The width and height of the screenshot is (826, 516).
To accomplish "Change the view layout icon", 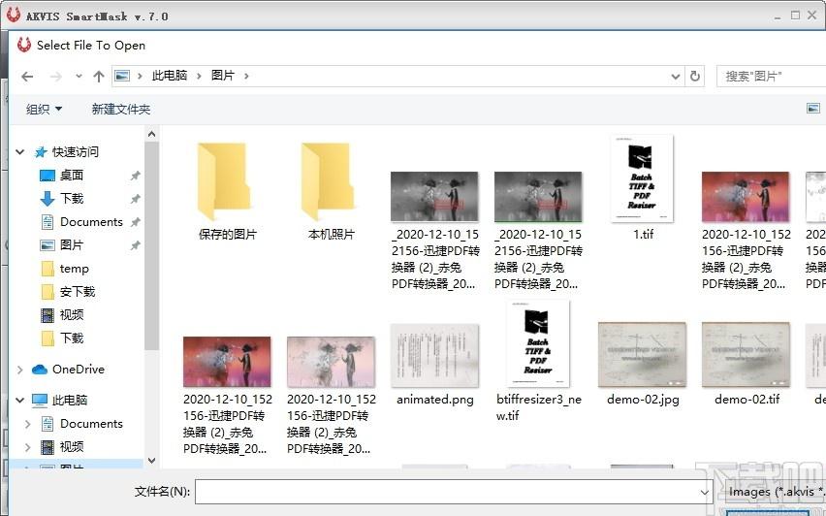I will (812, 109).
